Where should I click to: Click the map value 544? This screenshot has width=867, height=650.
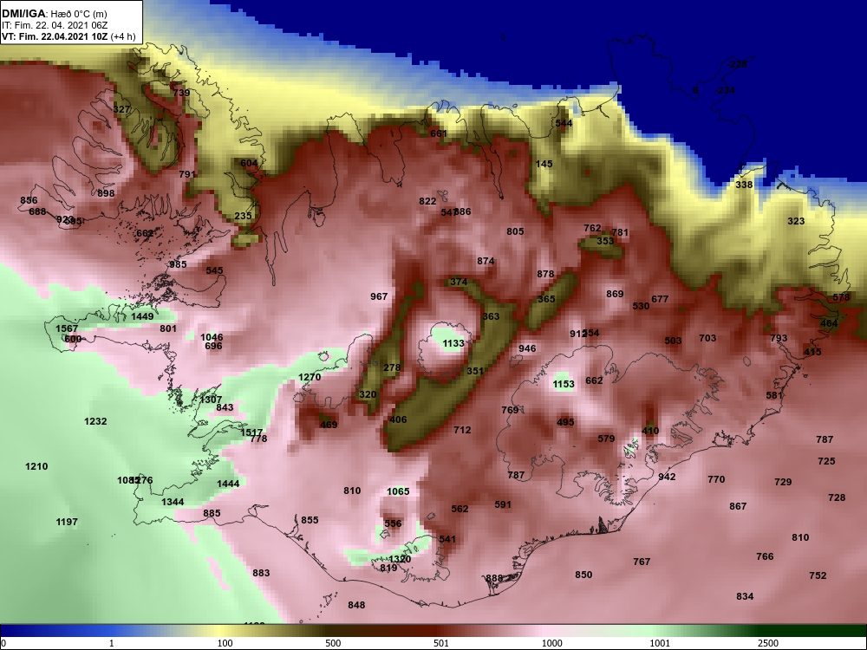click(564, 123)
